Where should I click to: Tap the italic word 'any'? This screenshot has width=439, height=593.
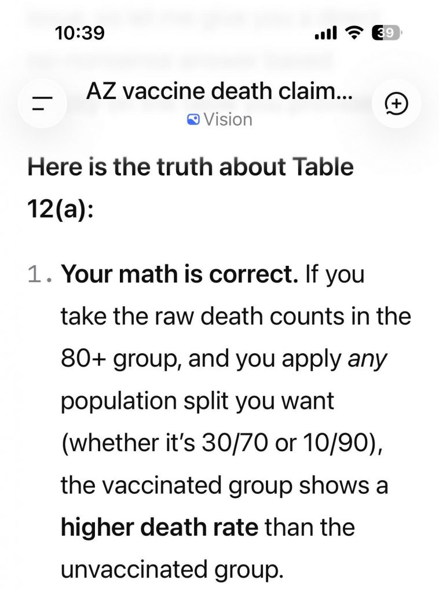click(368, 359)
